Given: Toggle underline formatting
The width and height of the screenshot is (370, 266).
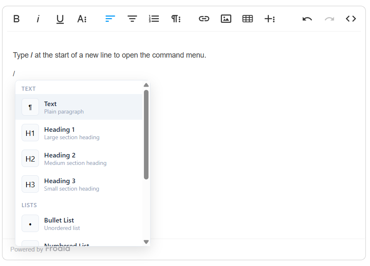Looking at the screenshot, I should click(60, 19).
